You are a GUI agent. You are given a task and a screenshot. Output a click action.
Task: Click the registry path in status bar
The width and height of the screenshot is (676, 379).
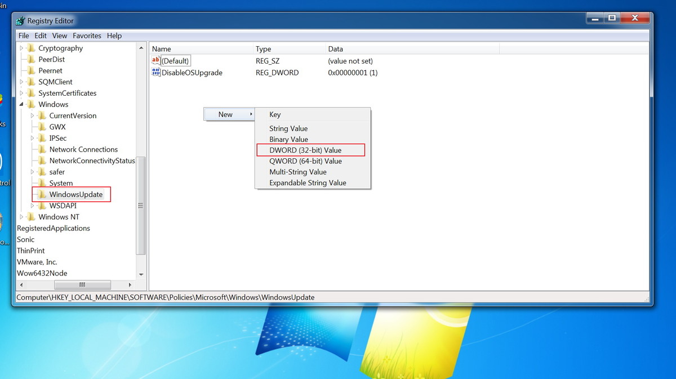click(x=166, y=297)
